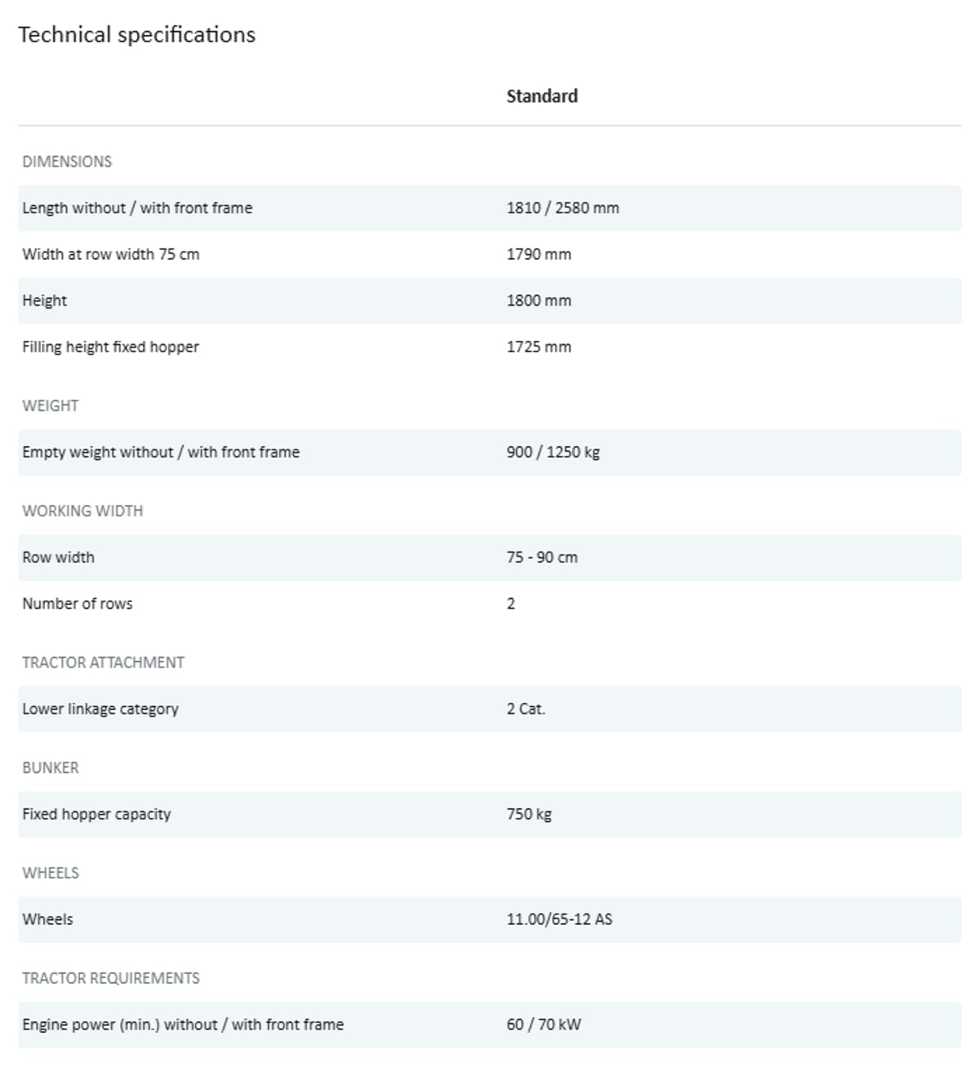
Task: Select the Length without / with front frame row
Action: point(137,208)
